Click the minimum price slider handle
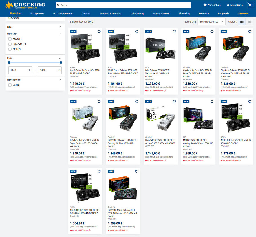This screenshot has width=256, height=237. pos(9,63)
